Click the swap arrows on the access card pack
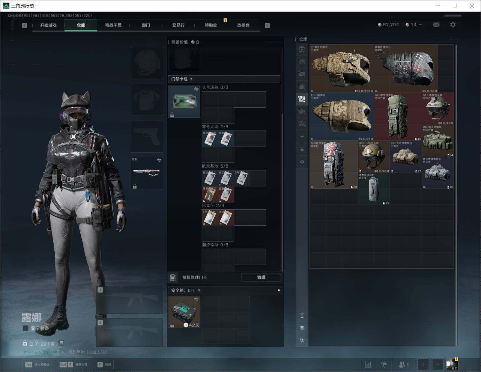481x372 pixels. pyautogui.click(x=196, y=89)
